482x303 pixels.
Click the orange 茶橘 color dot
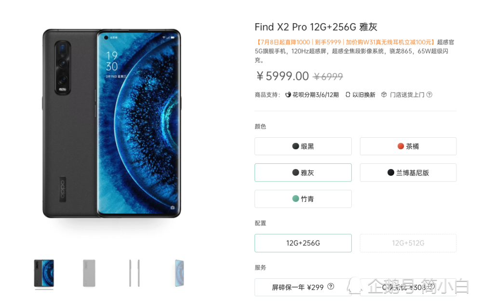(401, 146)
